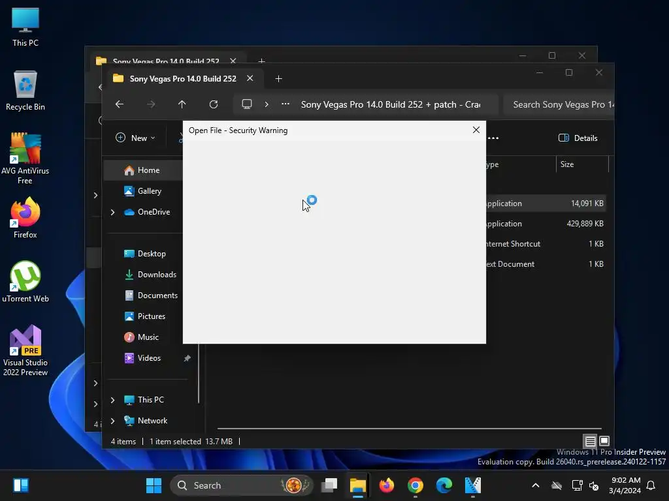Open the Recycle Bin desktop icon
Viewport: 669px width, 501px height.
(x=25, y=91)
